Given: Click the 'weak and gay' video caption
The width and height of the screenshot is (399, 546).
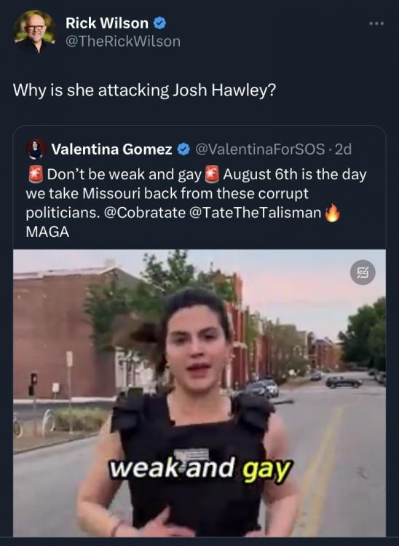Looking at the screenshot, I should 201,469.
